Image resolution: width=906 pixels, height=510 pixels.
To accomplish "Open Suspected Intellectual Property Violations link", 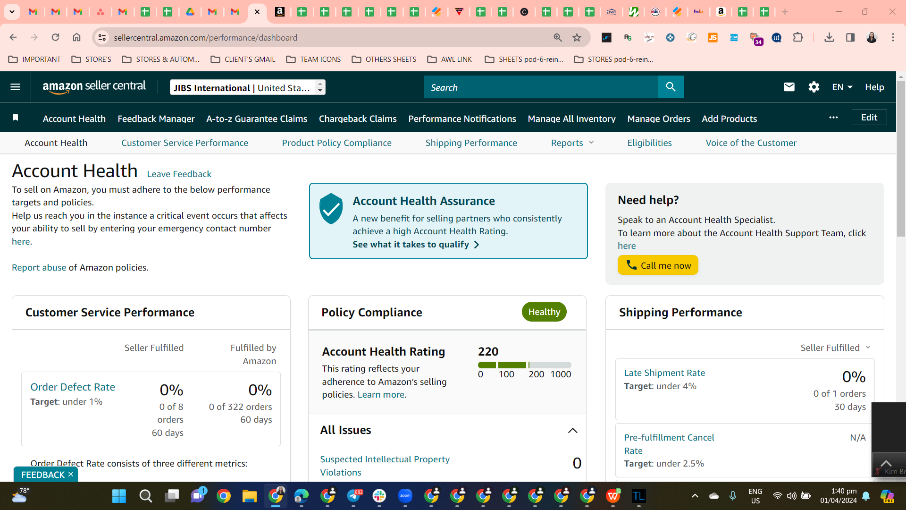I will tap(385, 466).
